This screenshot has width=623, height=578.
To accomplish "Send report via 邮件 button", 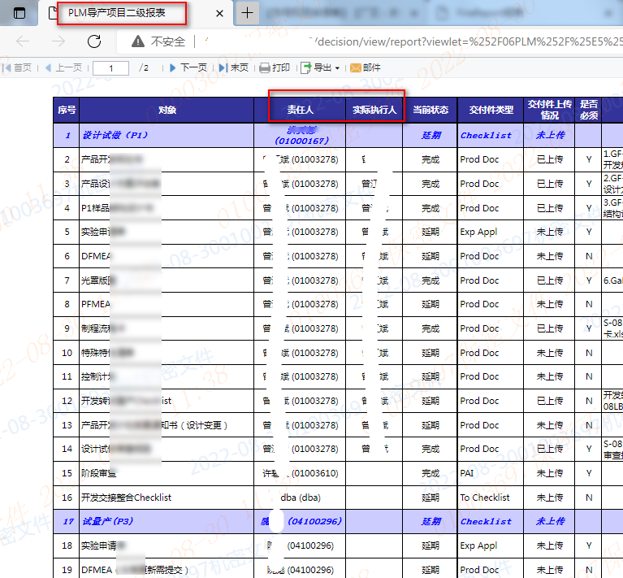I will click(366, 68).
